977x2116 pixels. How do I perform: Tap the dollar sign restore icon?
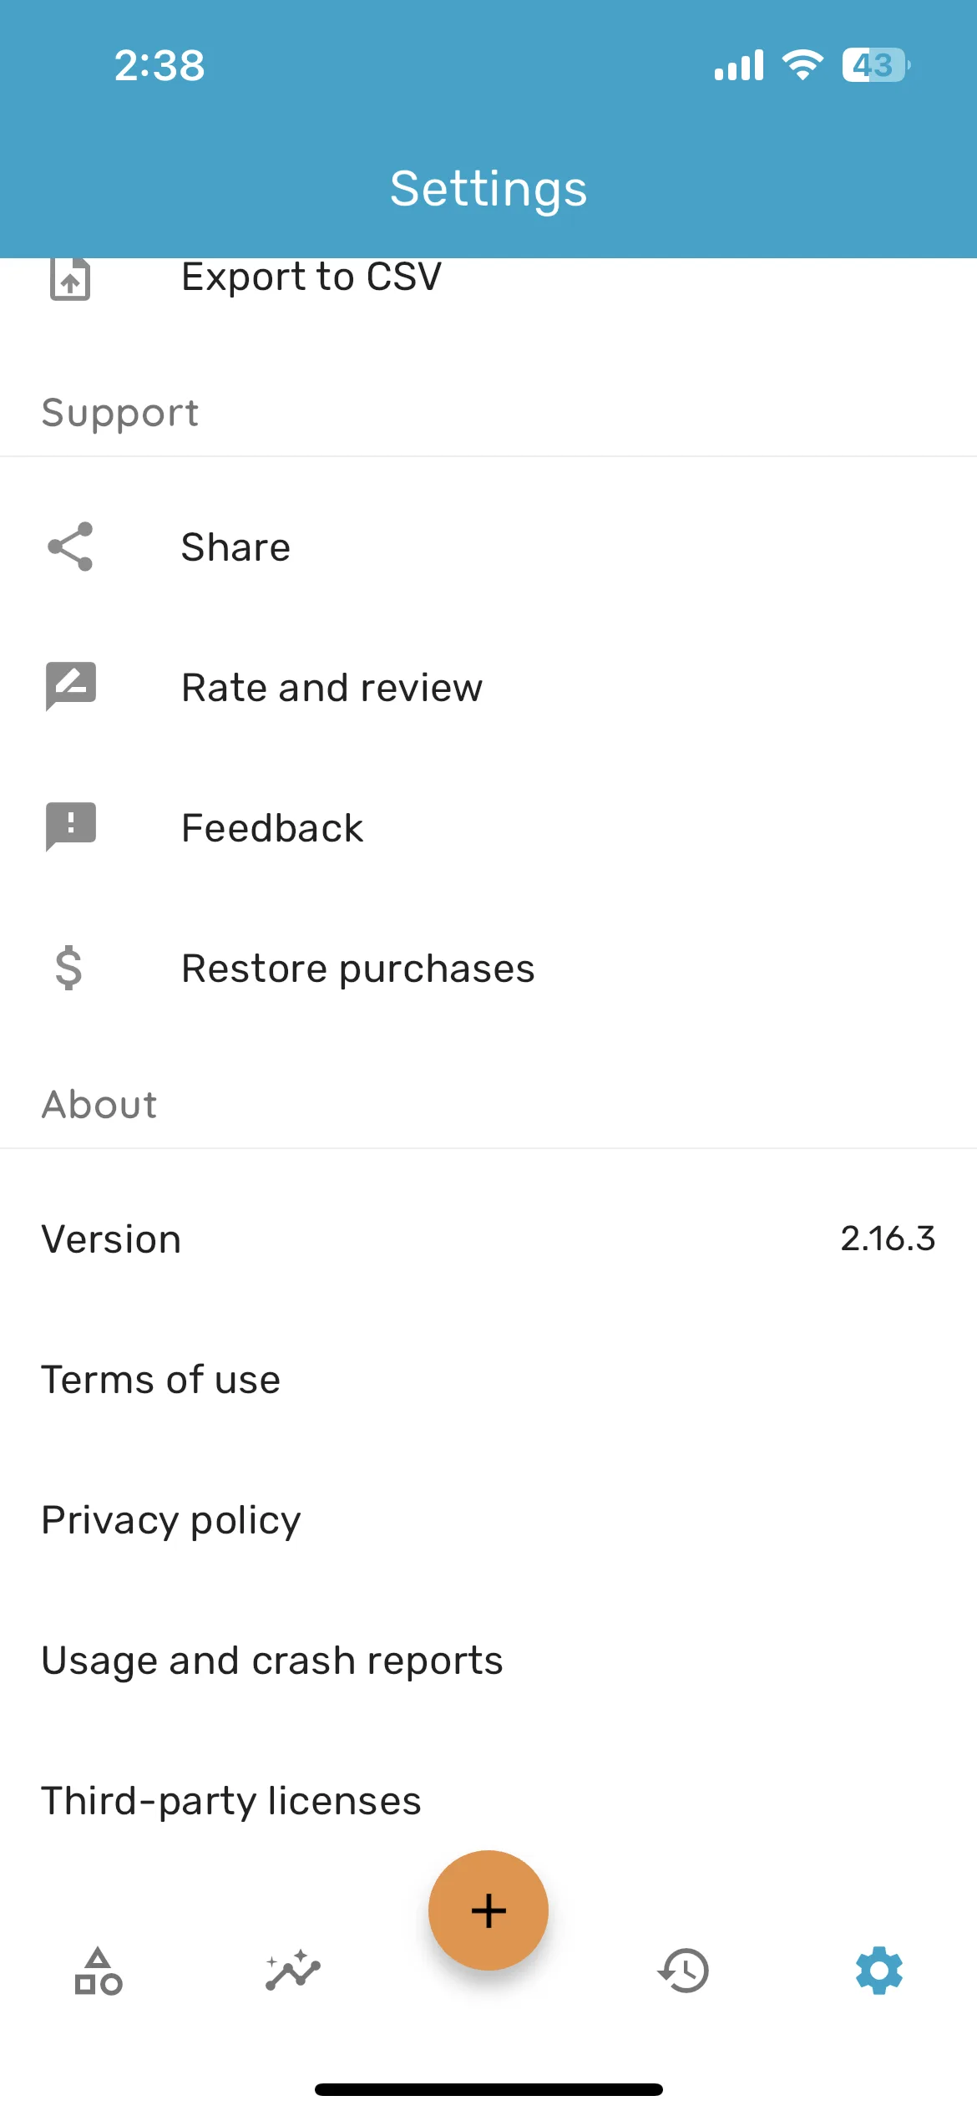[x=68, y=968]
